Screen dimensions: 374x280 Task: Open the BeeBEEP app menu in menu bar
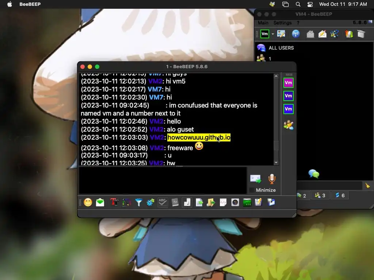[30, 4]
